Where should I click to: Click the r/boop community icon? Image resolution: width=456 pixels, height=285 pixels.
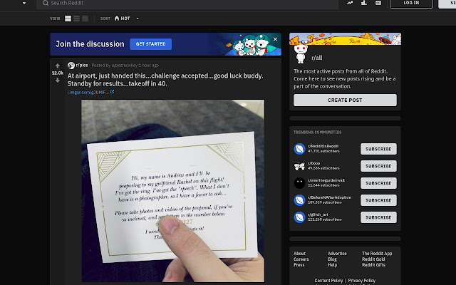[x=299, y=166]
